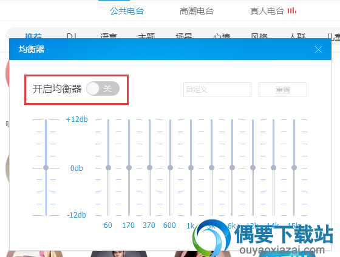Open the 真人电台 tab
340x257 pixels.
pyautogui.click(x=267, y=11)
